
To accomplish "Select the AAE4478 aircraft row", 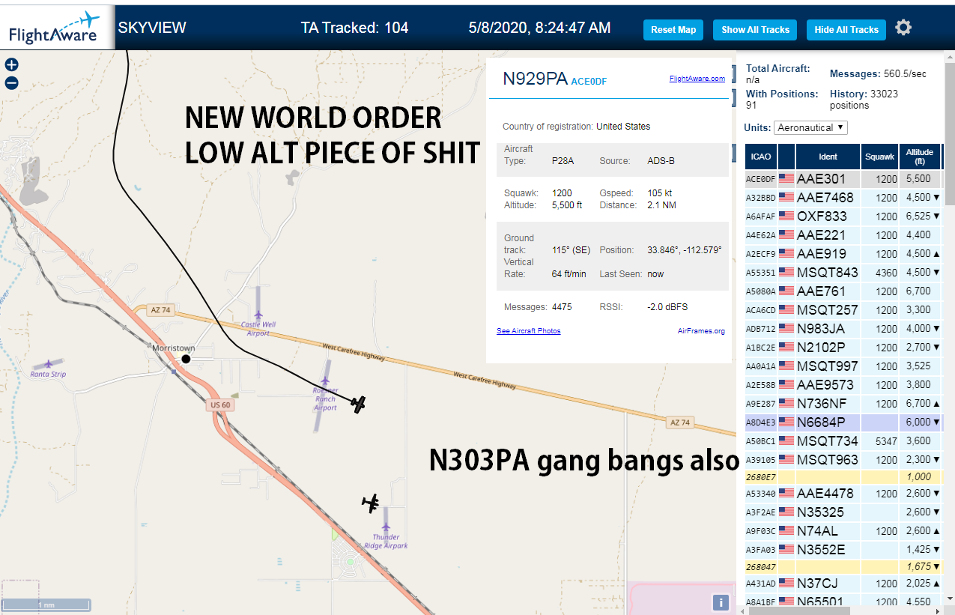I will 843,494.
